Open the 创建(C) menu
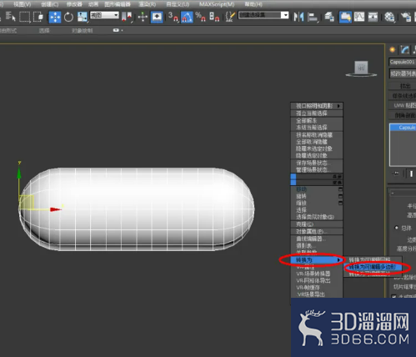Screen dimensions: 416x357 (50, 4)
